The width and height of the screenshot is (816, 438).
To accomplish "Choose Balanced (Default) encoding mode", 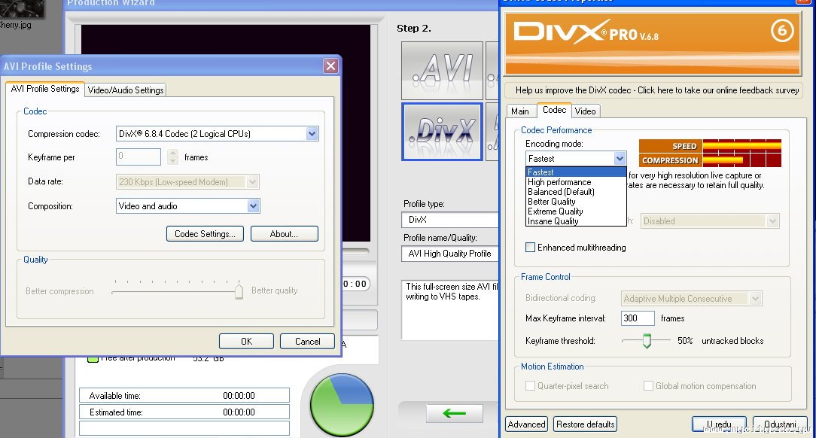I will click(x=576, y=192).
